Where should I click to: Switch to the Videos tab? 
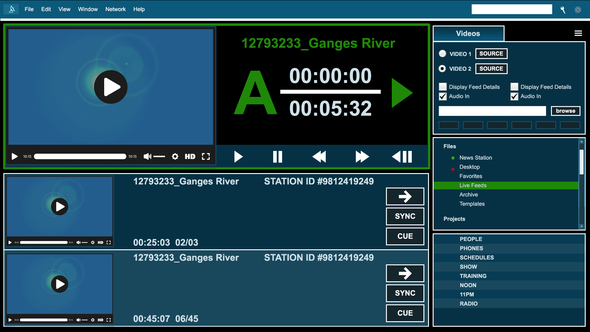468,34
